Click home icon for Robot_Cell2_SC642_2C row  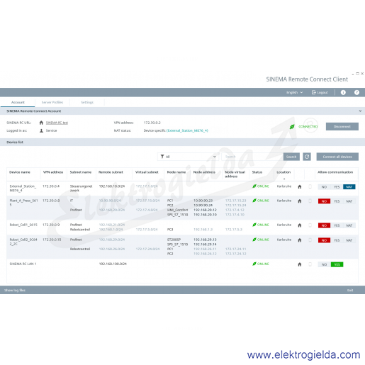click(x=300, y=240)
